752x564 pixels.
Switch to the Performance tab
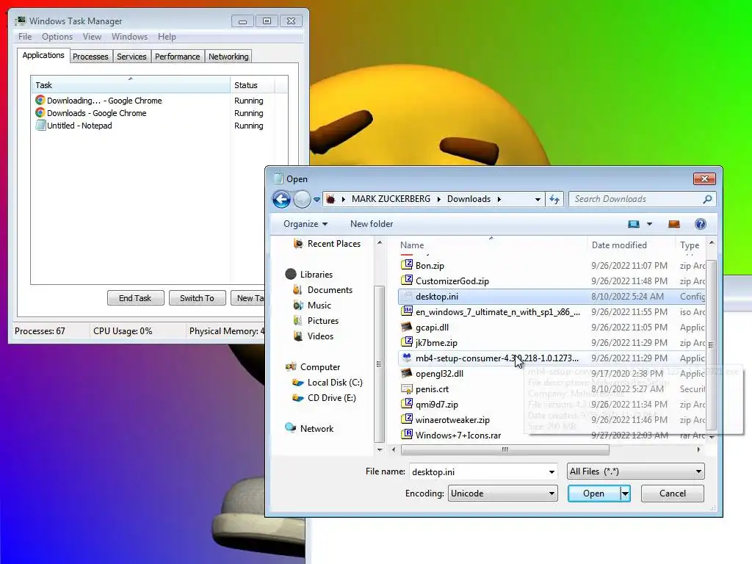(178, 57)
